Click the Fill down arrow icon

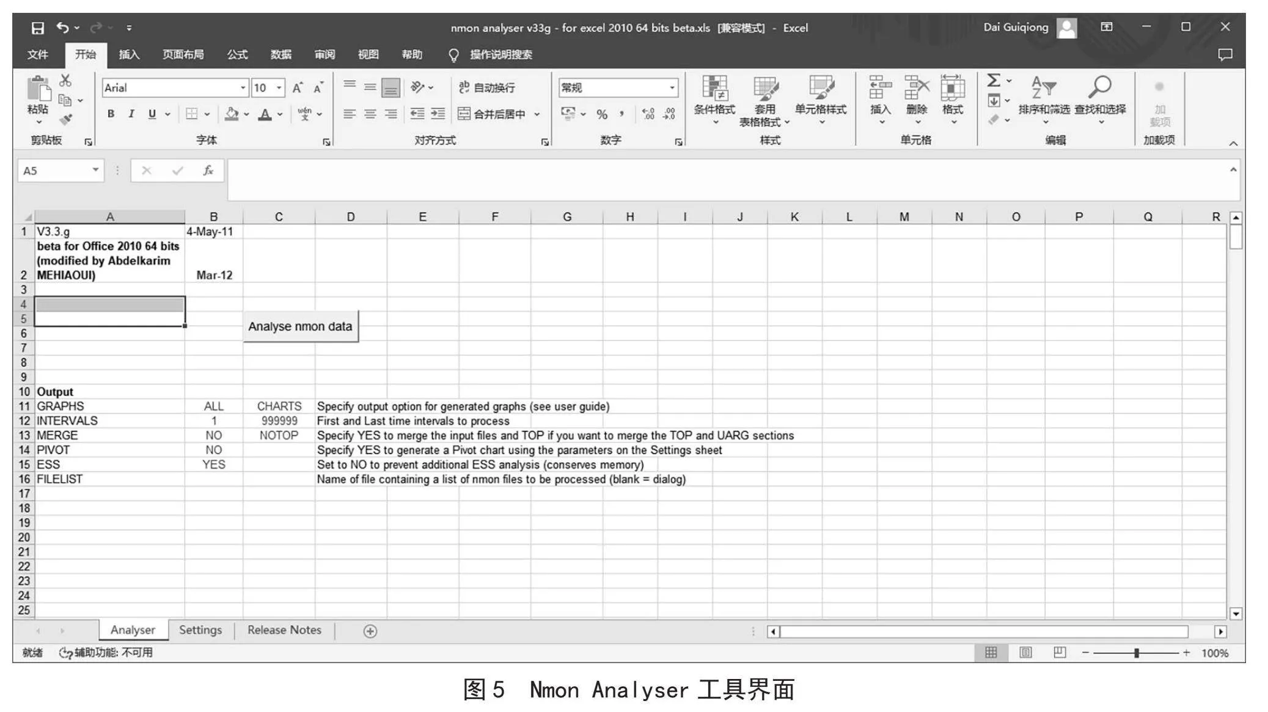tap(994, 100)
